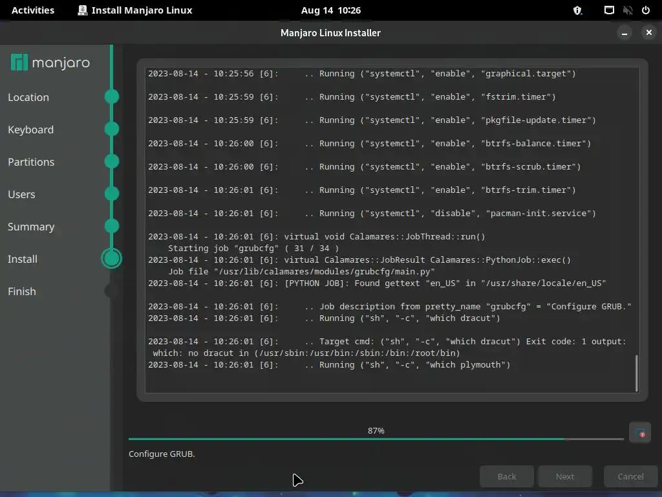The width and height of the screenshot is (662, 497).
Task: Click the 'which plymouth' log line
Action: click(x=329, y=365)
